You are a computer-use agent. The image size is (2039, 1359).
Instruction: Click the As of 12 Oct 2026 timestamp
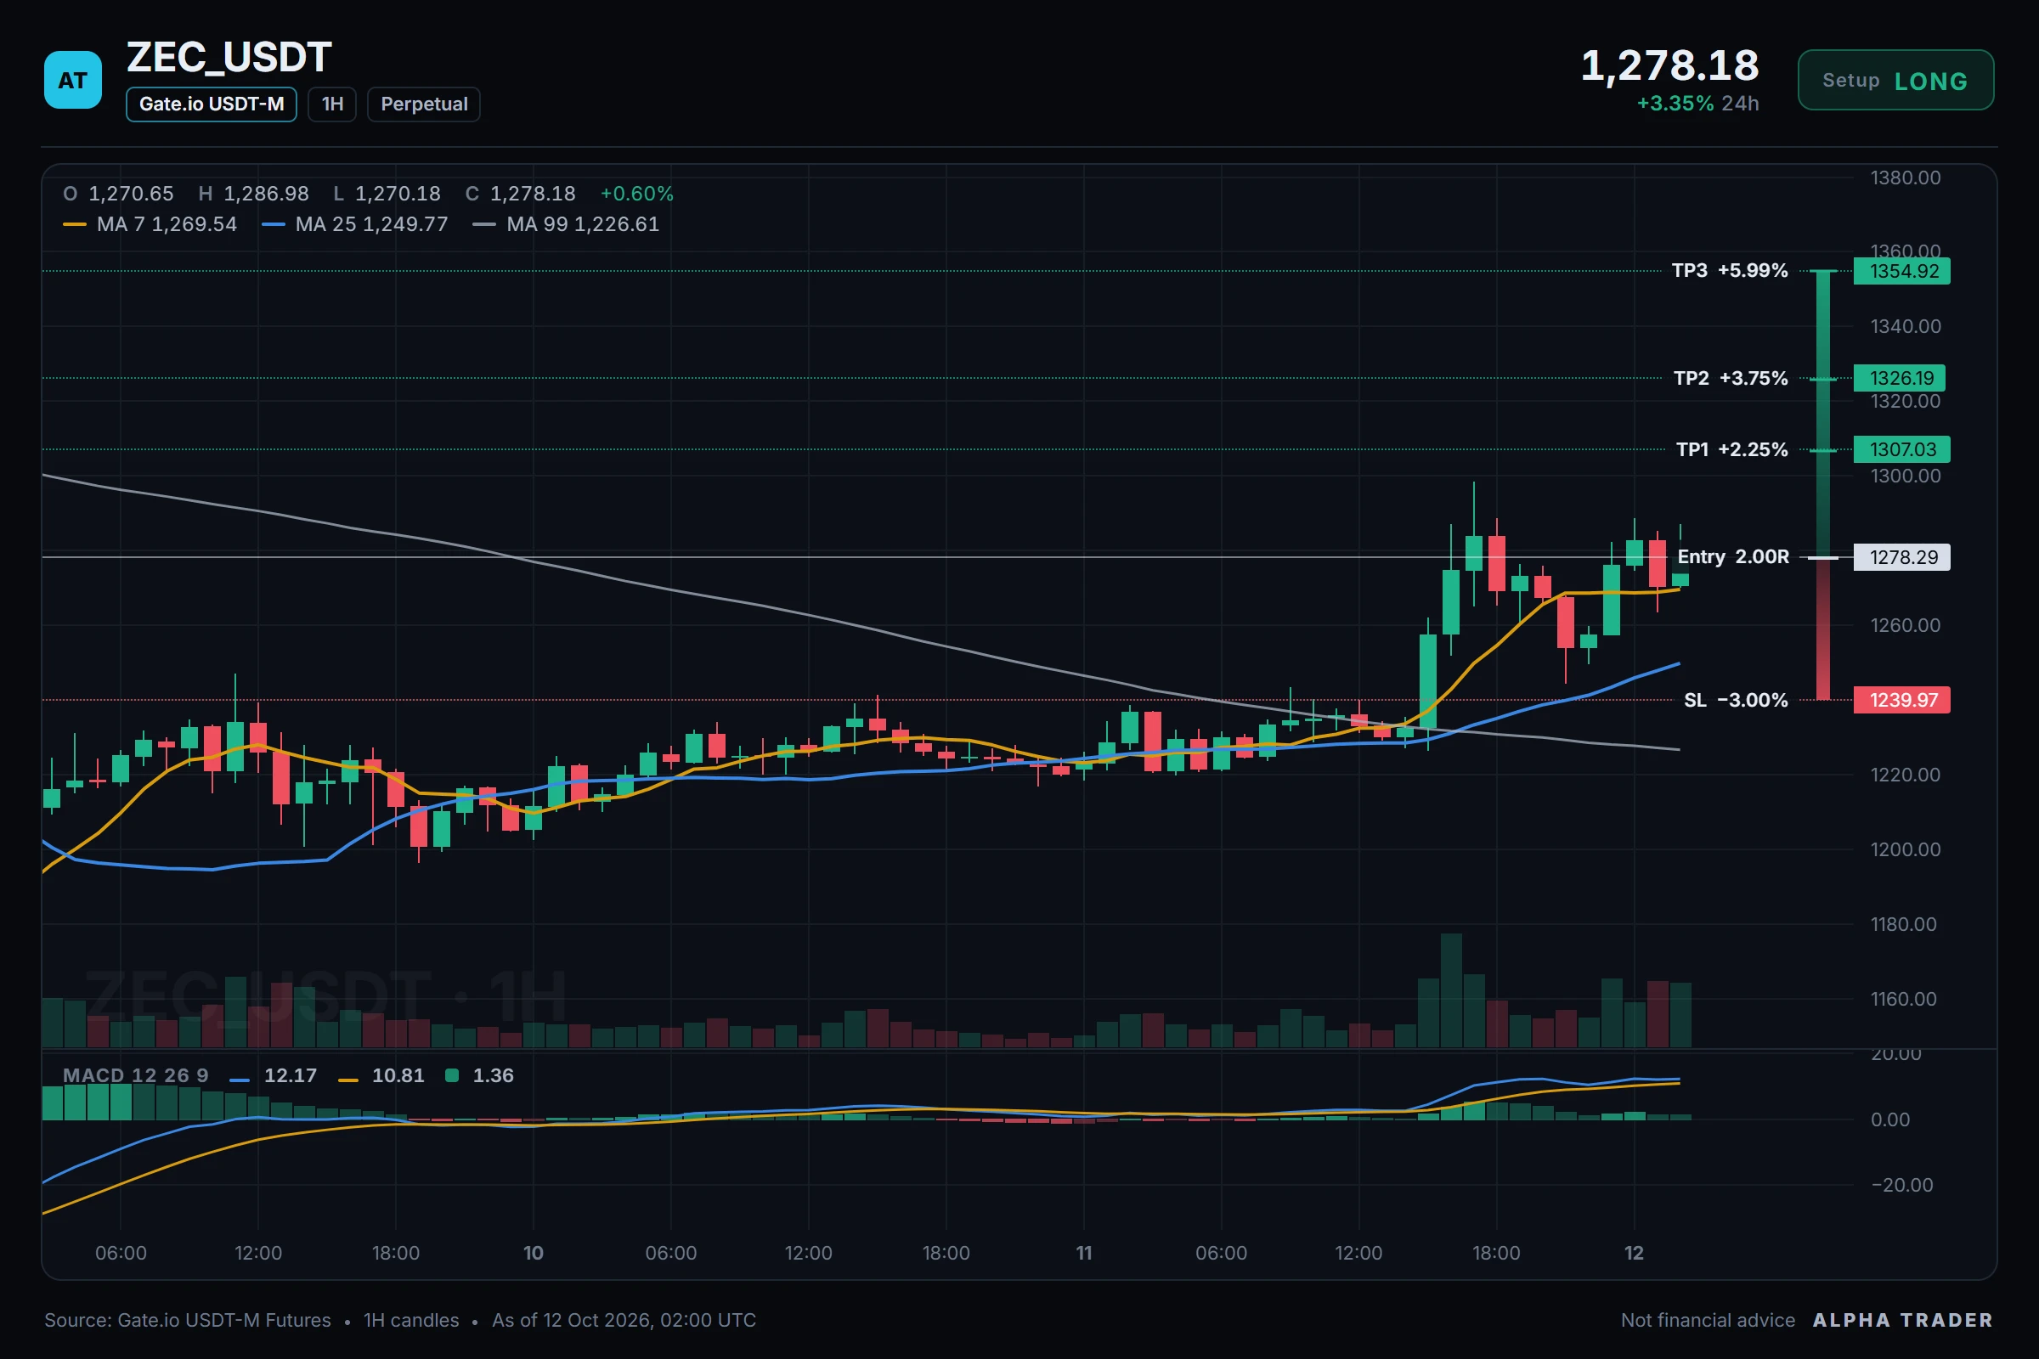click(x=624, y=1320)
